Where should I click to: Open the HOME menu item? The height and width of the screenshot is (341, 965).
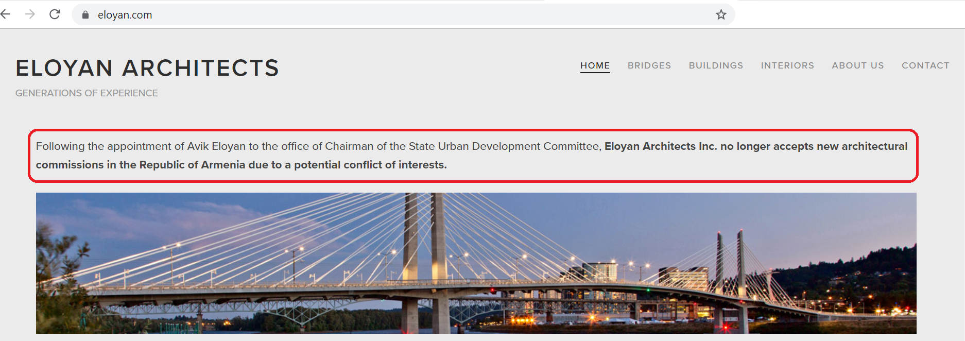click(595, 65)
